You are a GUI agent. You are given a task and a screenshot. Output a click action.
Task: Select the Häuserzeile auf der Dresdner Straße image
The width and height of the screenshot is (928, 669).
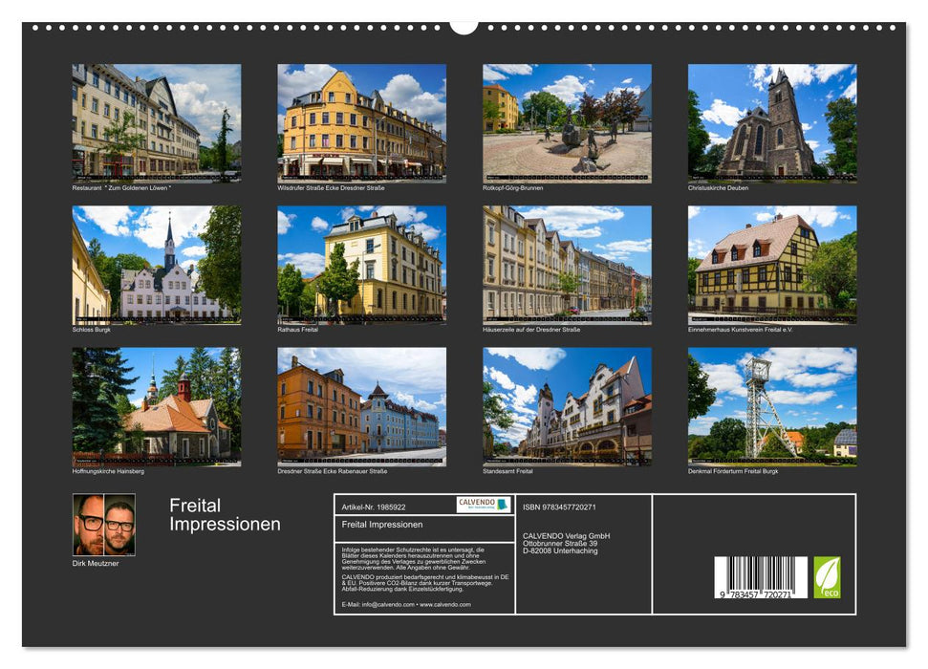point(566,264)
